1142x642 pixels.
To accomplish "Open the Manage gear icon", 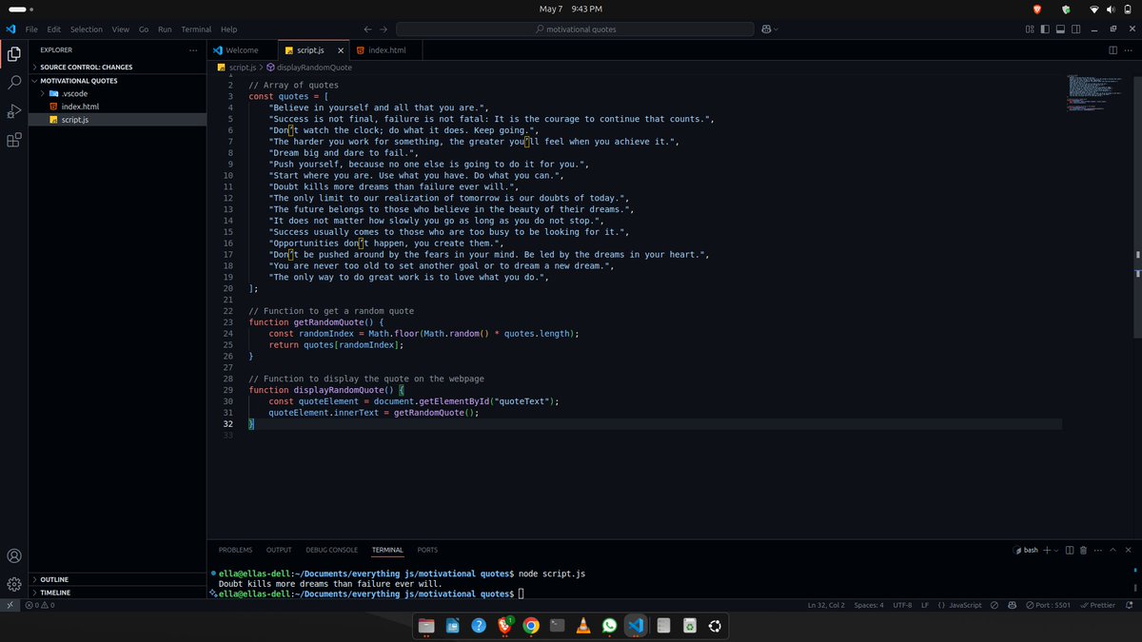I will coord(14,584).
